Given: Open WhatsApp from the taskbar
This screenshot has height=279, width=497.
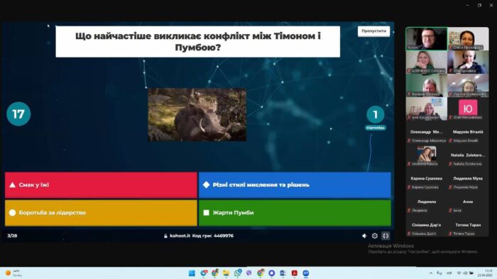Looking at the screenshot, I should click(238, 273).
